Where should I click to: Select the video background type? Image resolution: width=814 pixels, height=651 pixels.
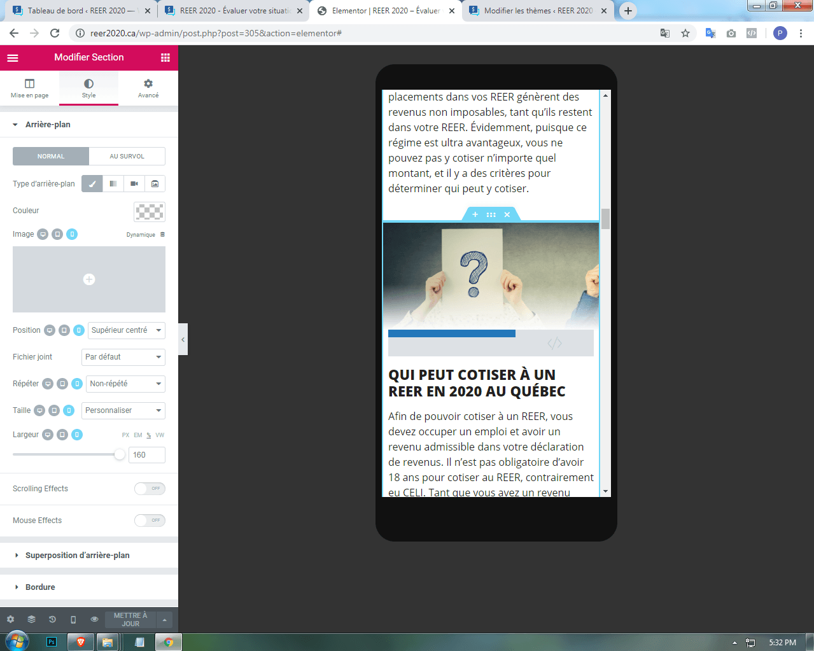tap(134, 184)
